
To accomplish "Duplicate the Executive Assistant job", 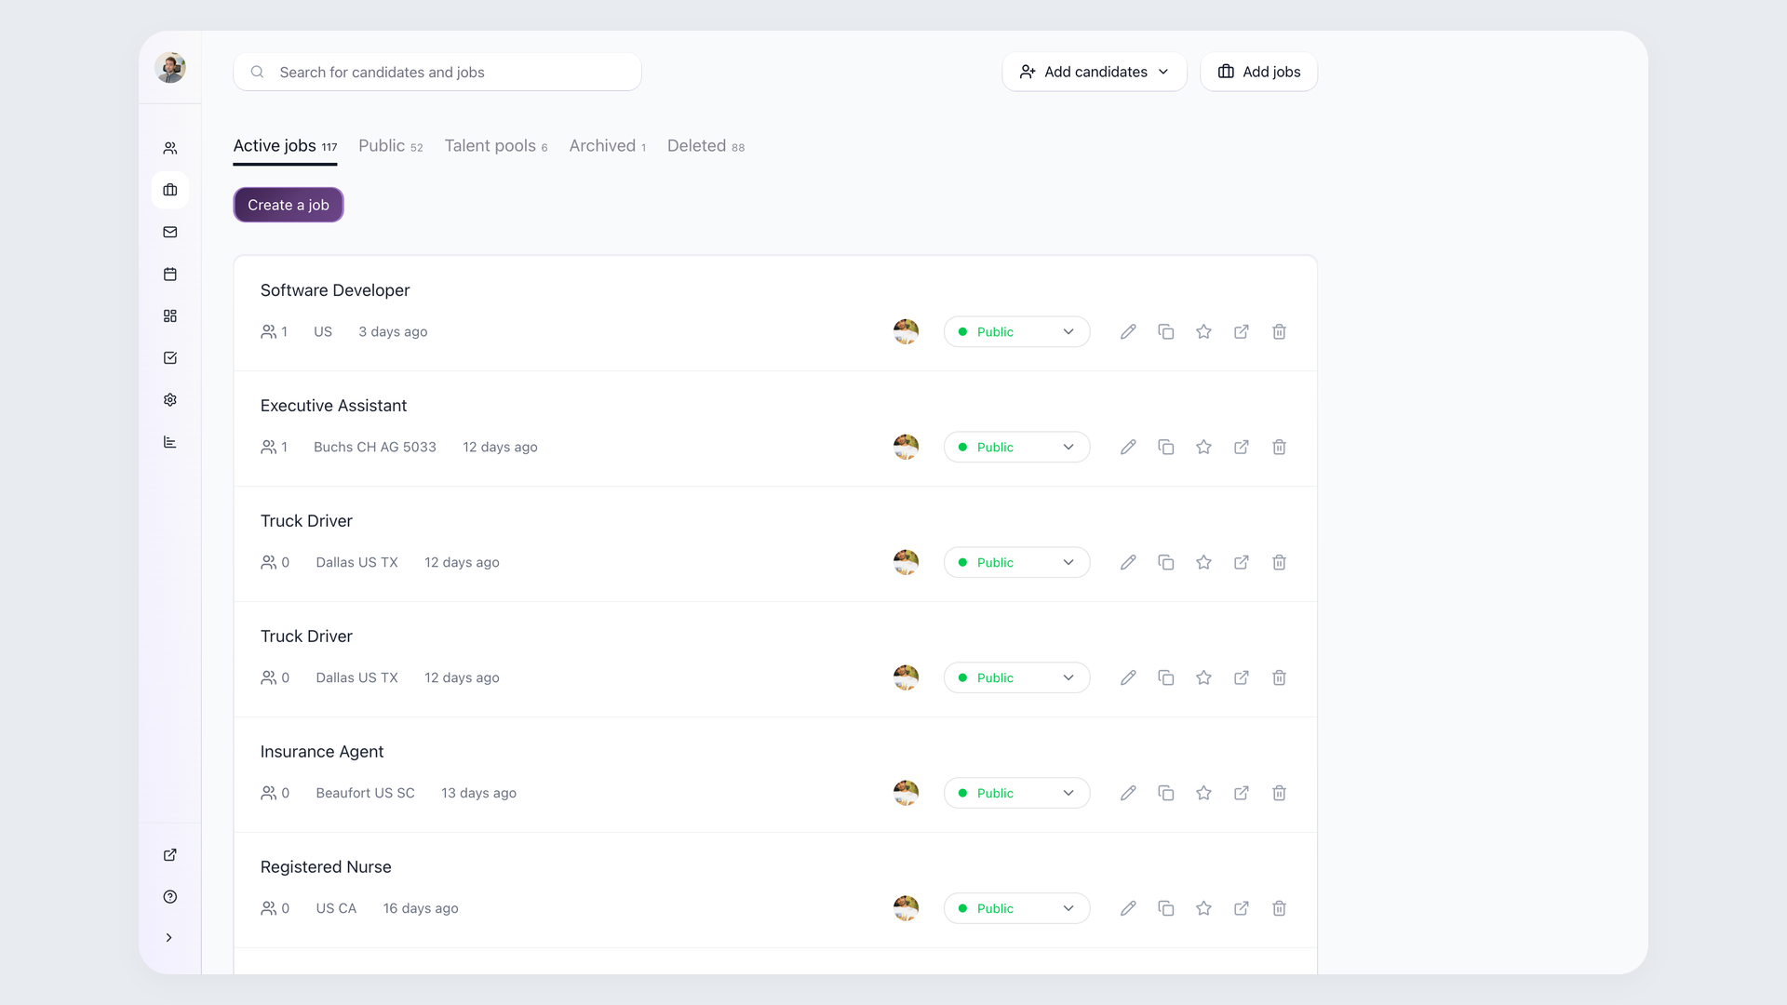I will coord(1165,447).
